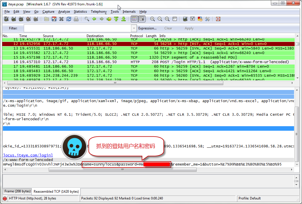This screenshot has height=204, width=302.
Task: Click packet details horizontal scrollbar thumb
Action: [x=123, y=169]
